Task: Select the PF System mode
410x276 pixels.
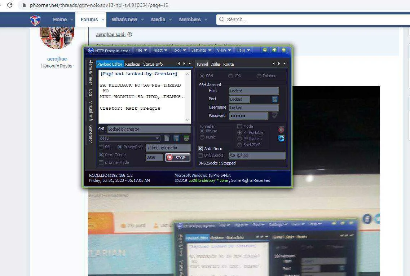Action: point(239,139)
